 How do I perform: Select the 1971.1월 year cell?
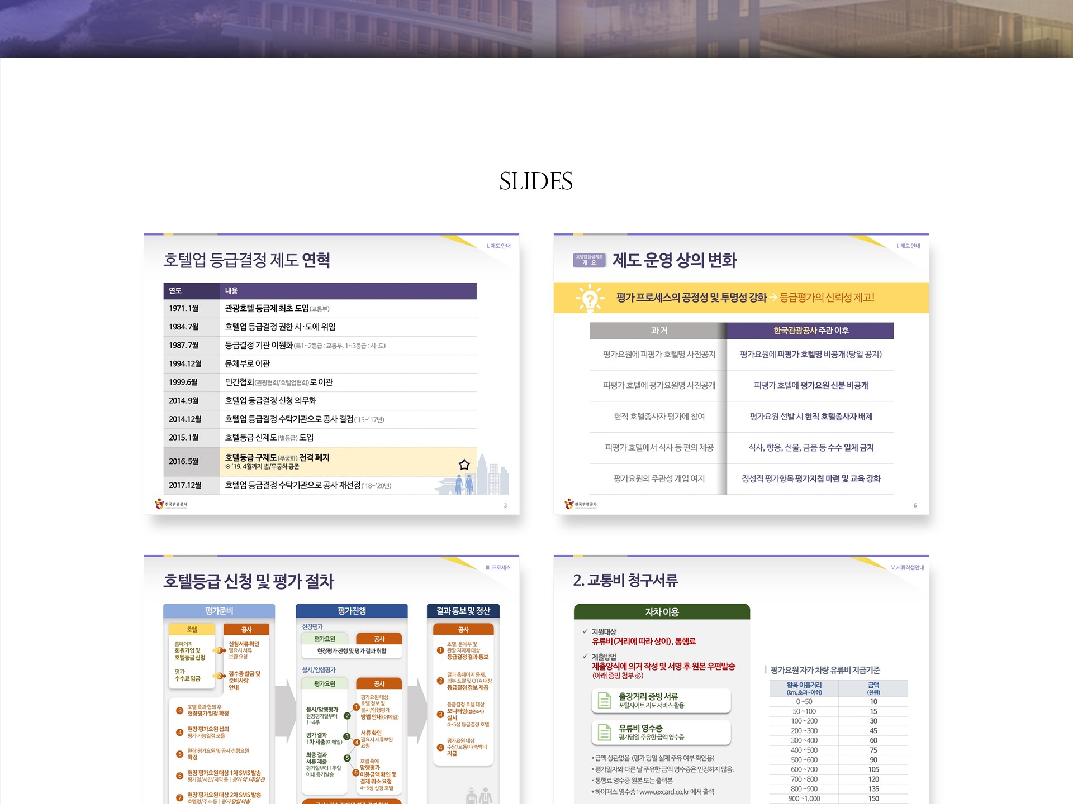191,308
